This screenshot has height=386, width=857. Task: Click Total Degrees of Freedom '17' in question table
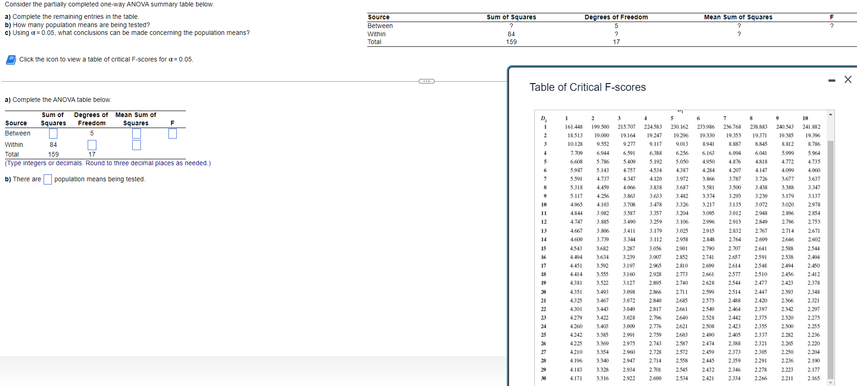(616, 42)
